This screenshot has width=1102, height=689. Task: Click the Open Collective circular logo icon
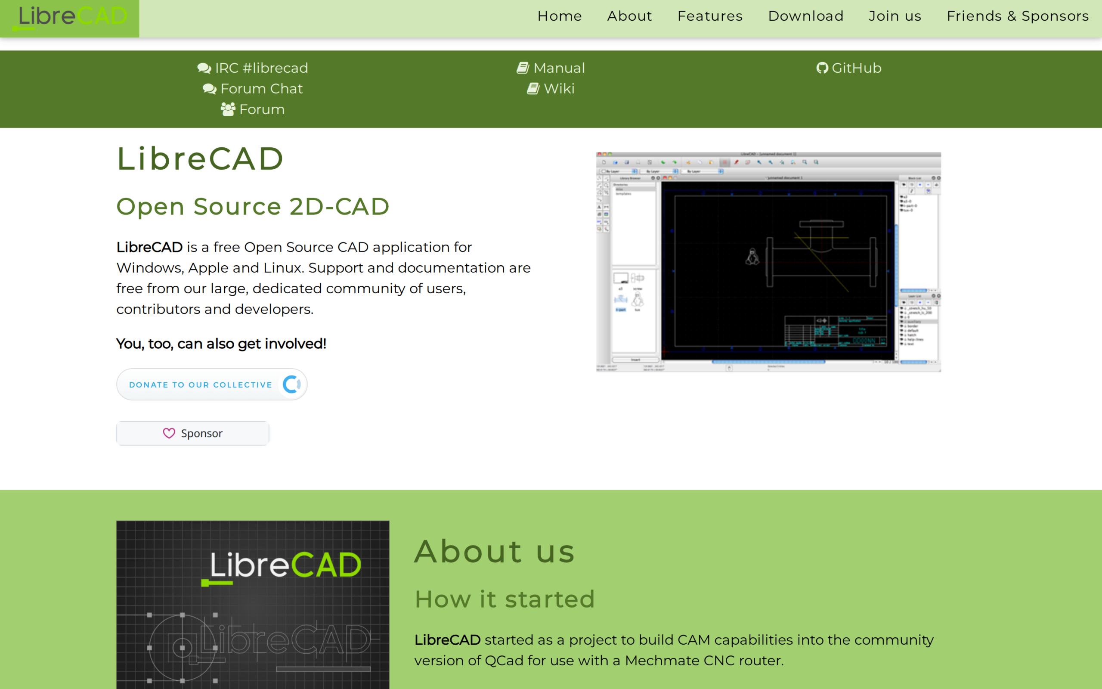(x=292, y=384)
